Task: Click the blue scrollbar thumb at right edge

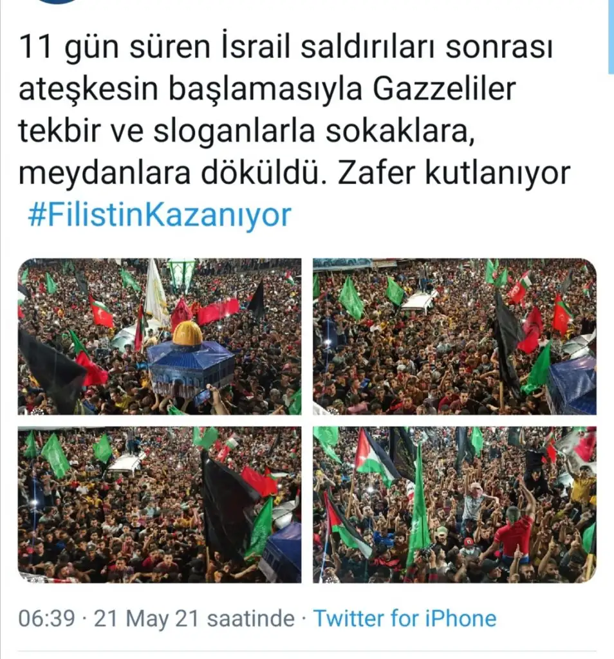Action: pos(611,36)
